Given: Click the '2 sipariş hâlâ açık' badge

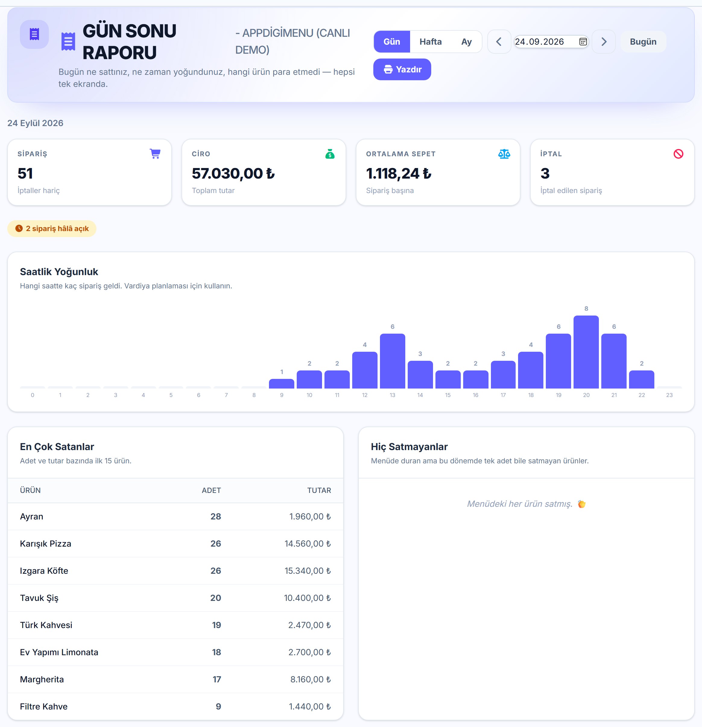Looking at the screenshot, I should 52,228.
